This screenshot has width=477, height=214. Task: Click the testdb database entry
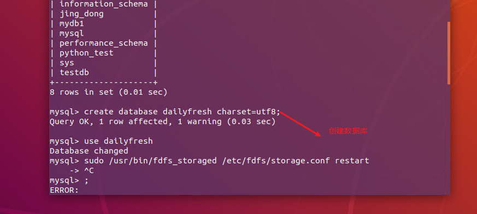coord(74,72)
